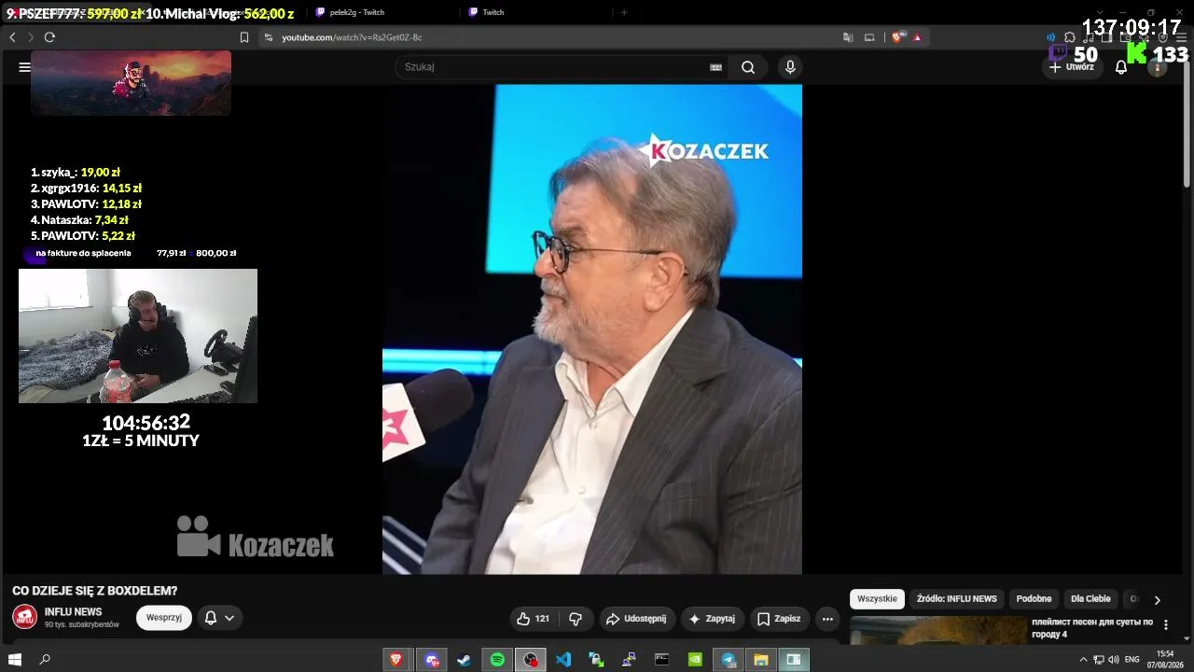
Task: Click the Utwórz create button
Action: tap(1071, 67)
